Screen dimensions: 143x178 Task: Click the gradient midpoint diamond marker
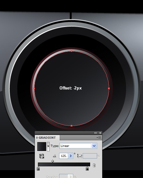tap(52, 161)
